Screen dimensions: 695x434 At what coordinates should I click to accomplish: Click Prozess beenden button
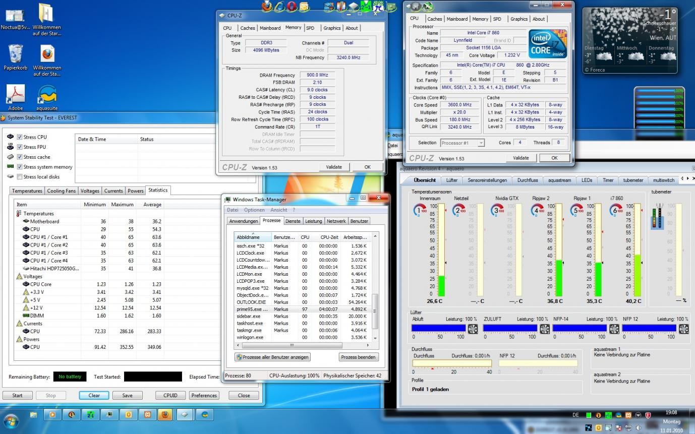tap(359, 357)
